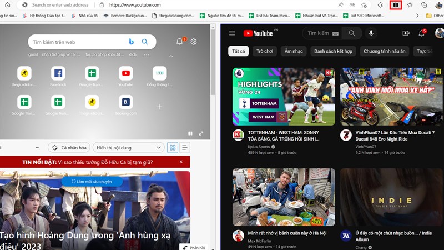Click the gmail search suggestion
This screenshot has width=444, height=250.
pyautogui.click(x=33, y=54)
